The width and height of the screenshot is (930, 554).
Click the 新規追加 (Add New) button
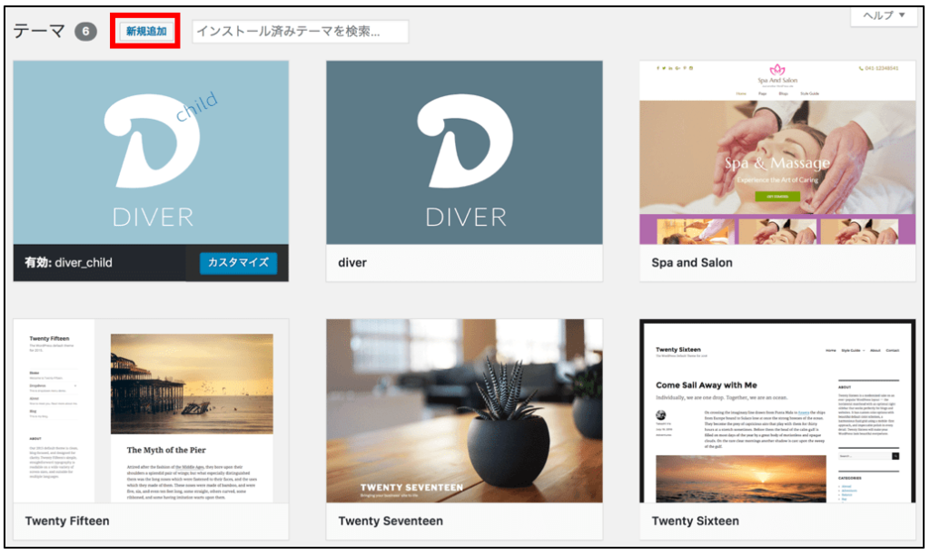click(146, 32)
